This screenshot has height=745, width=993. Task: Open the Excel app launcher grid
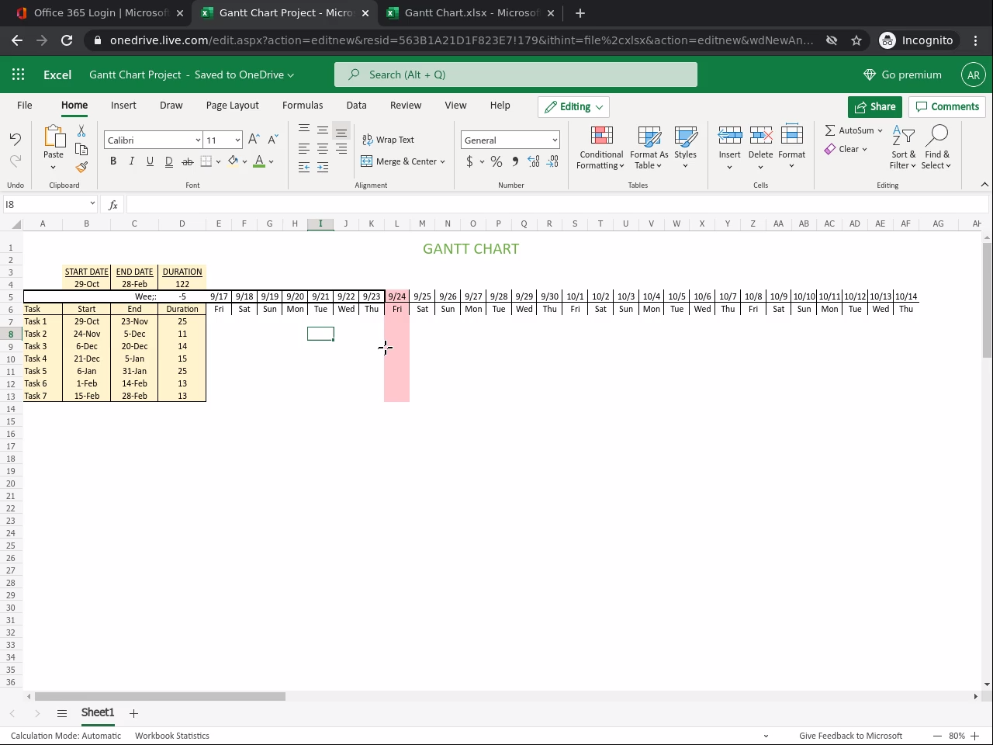tap(19, 74)
